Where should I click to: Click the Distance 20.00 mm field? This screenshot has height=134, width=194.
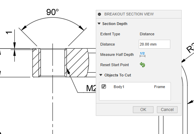coord(155,44)
